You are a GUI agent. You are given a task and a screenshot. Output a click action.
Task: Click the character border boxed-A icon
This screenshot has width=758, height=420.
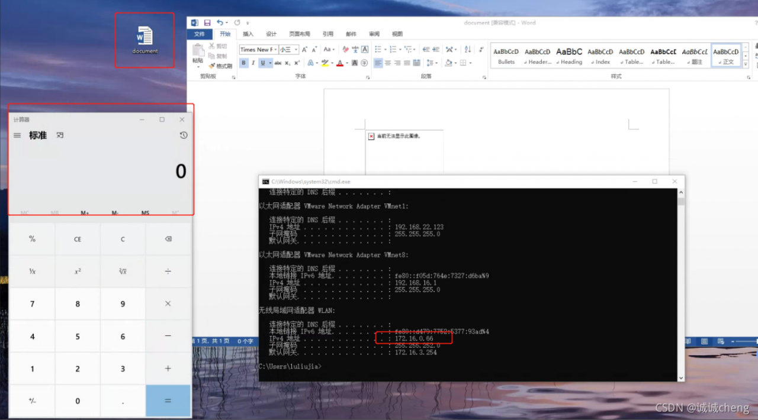click(365, 50)
